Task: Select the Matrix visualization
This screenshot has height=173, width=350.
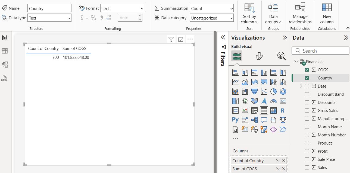Action: tap(273, 111)
